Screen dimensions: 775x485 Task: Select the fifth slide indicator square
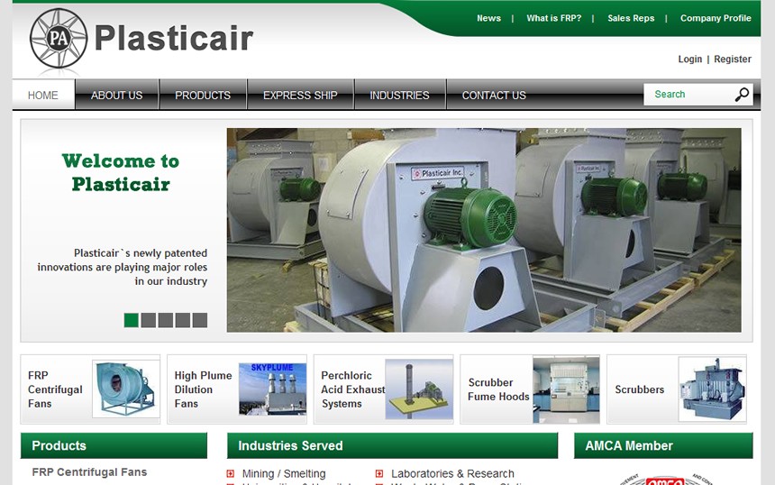(200, 320)
